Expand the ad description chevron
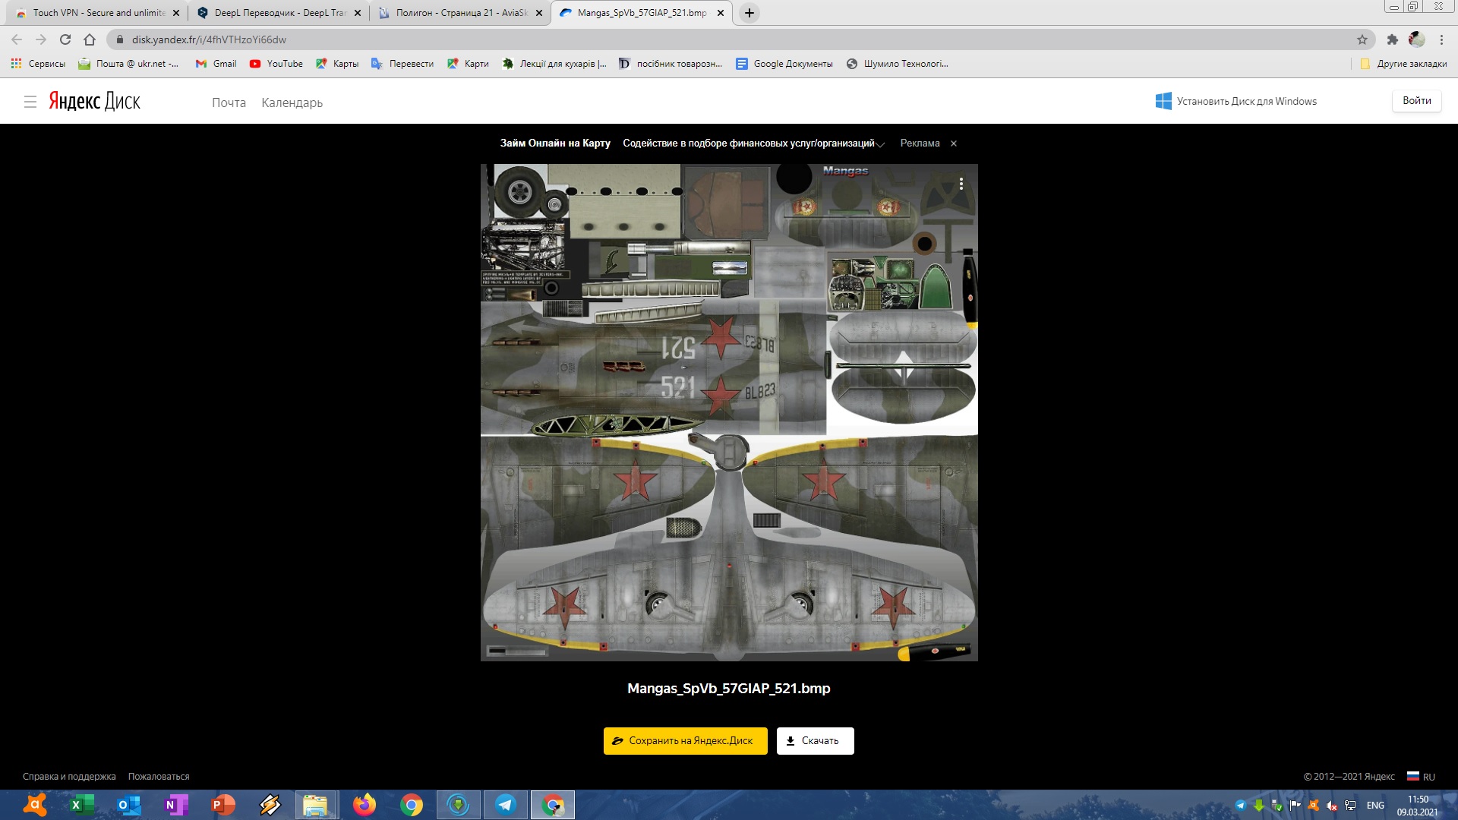Viewport: 1458px width, 820px height. [881, 144]
